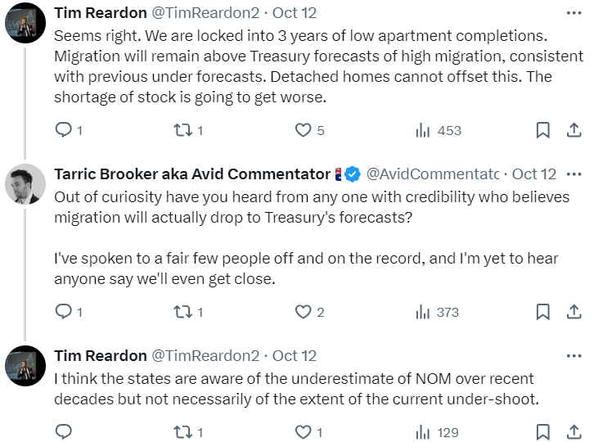
Task: Open Tarric Brooker aka Avid Commentator profile name
Action: (x=191, y=174)
